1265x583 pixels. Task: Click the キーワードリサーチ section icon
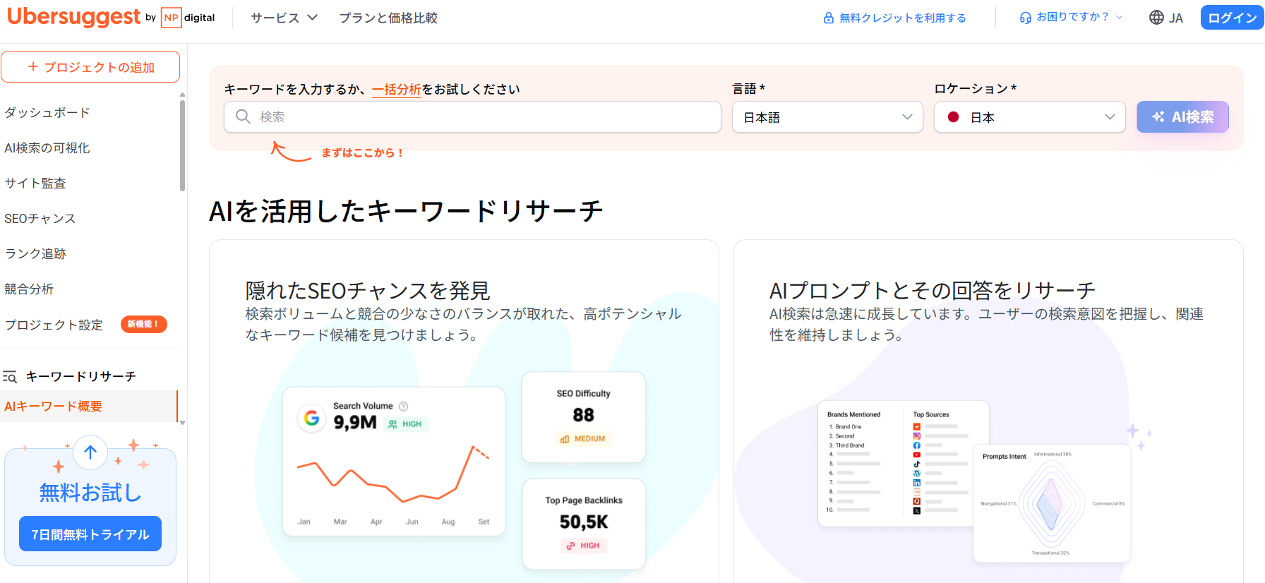[x=10, y=377]
